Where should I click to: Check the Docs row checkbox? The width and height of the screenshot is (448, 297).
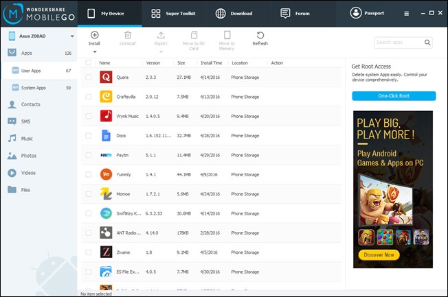tap(89, 136)
